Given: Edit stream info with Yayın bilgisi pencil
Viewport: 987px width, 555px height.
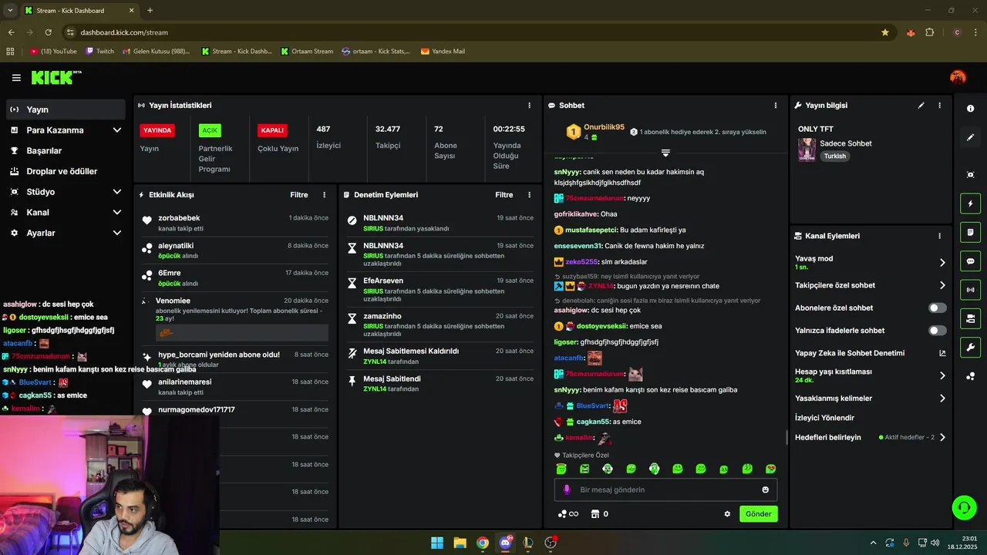Looking at the screenshot, I should click(921, 106).
